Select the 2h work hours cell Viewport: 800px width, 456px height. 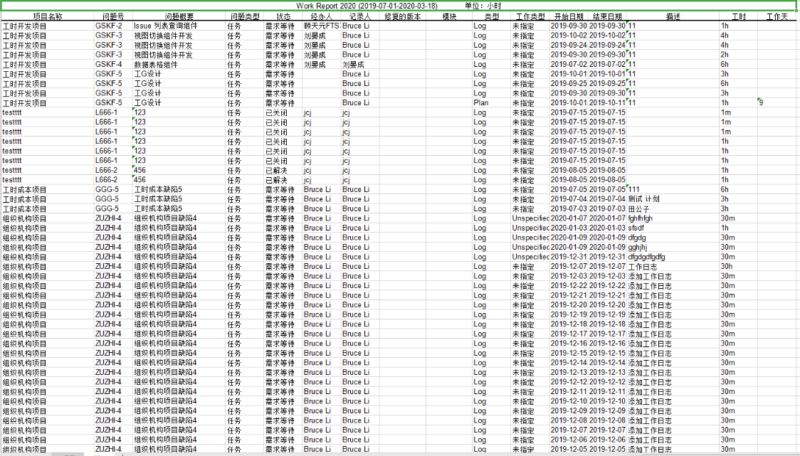coord(725,55)
